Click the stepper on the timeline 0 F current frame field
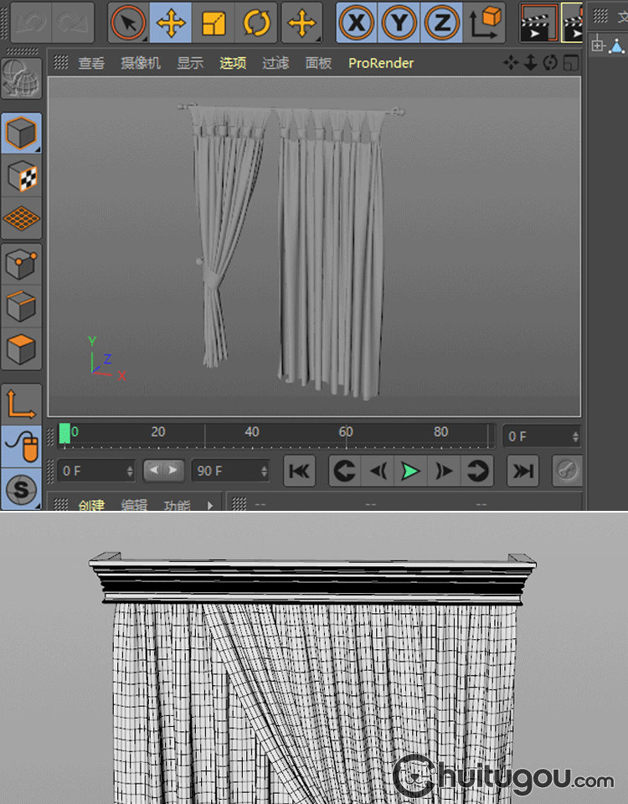Screen dimensions: 628x804 tap(575, 436)
